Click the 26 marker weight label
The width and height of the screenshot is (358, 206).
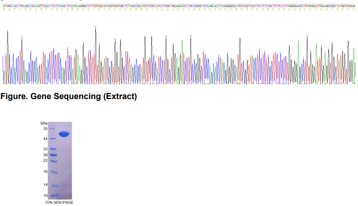tap(45, 155)
